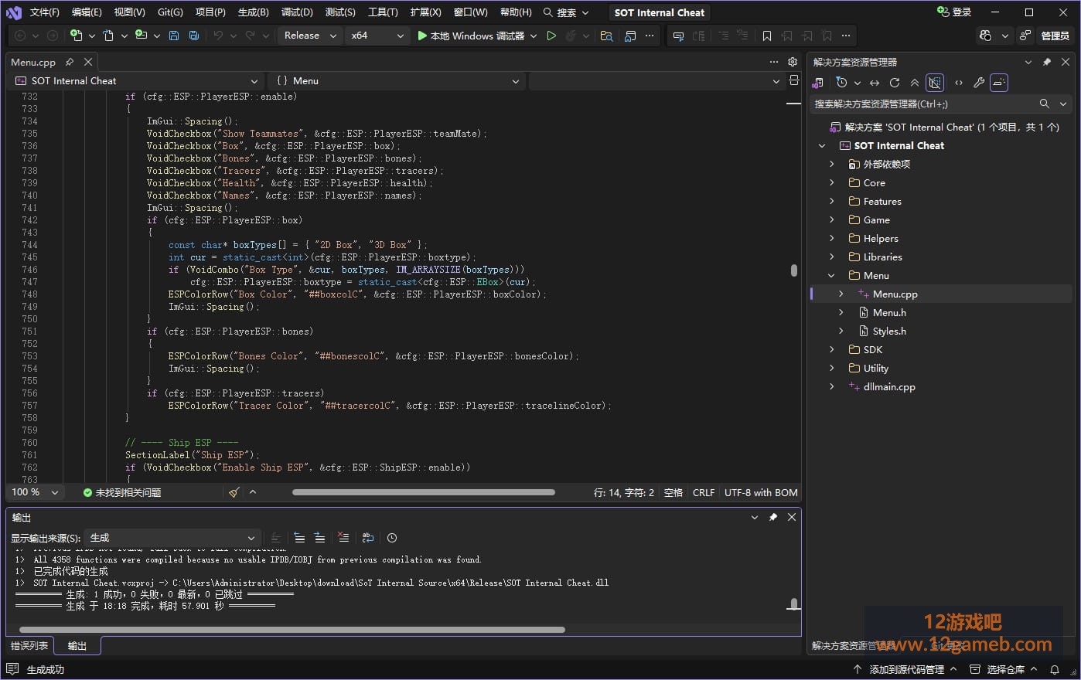This screenshot has width=1081, height=680.
Task: Click the feedback icon next to 管理员
Action: coord(1025,36)
